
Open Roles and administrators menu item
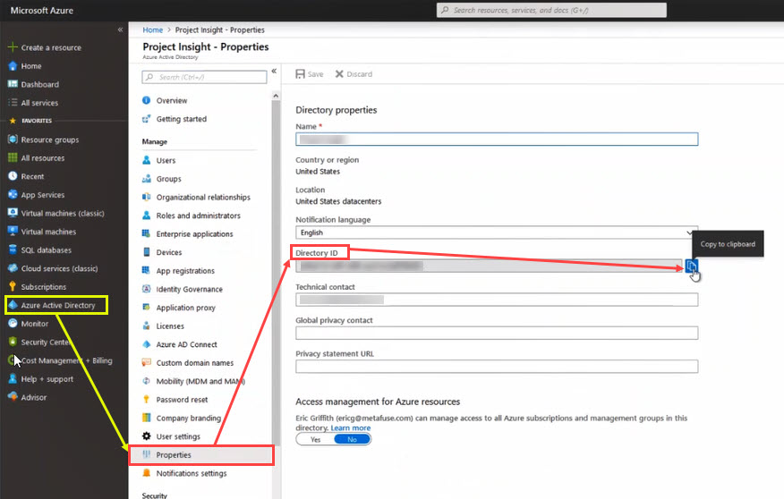[x=198, y=216]
